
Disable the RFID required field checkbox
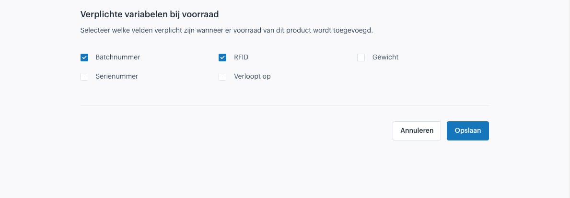tap(222, 58)
